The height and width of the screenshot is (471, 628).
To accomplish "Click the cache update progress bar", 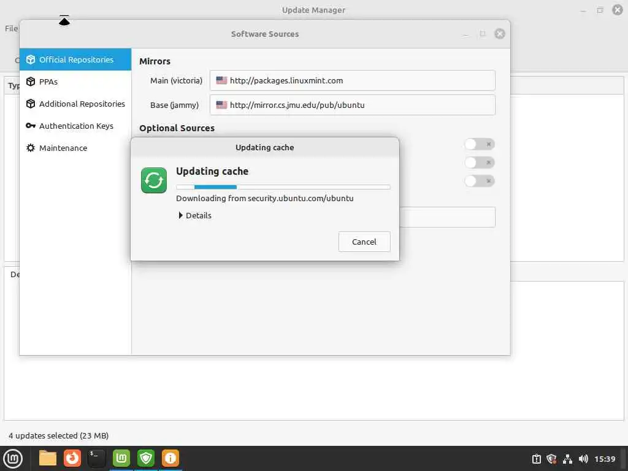I will (283, 187).
